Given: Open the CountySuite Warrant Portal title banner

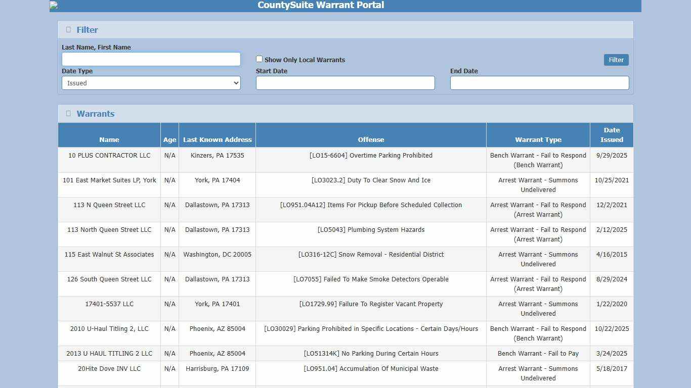Looking at the screenshot, I should click(320, 5).
